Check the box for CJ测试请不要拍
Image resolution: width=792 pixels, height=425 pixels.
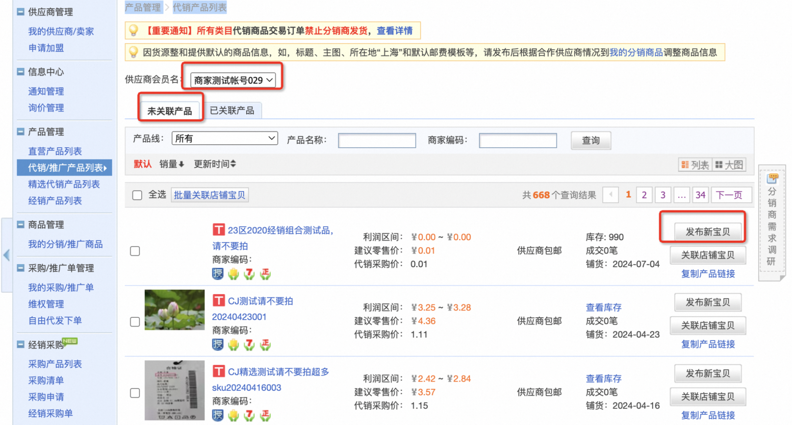[135, 322]
